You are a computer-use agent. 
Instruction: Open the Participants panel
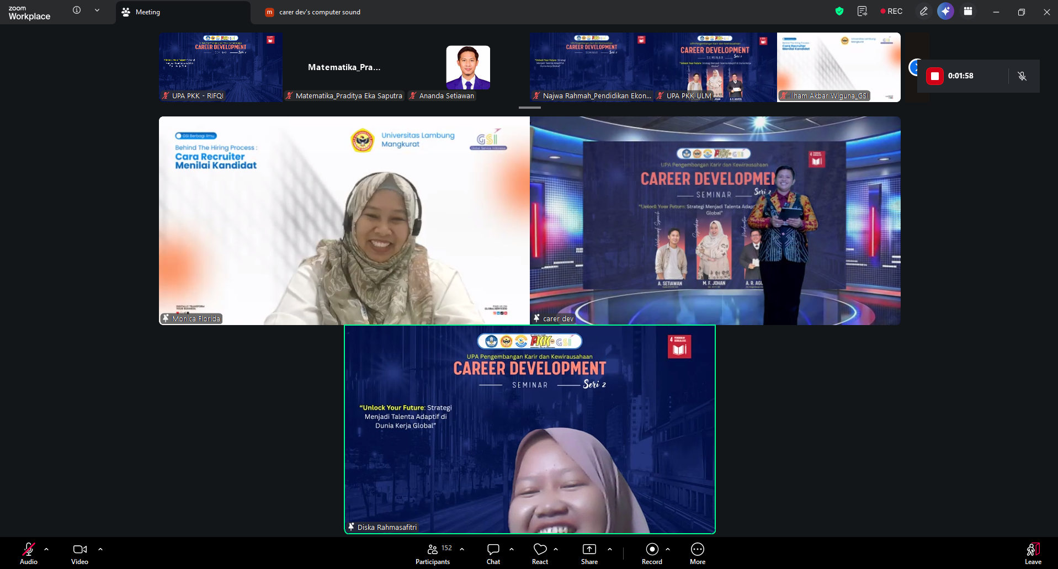433,554
